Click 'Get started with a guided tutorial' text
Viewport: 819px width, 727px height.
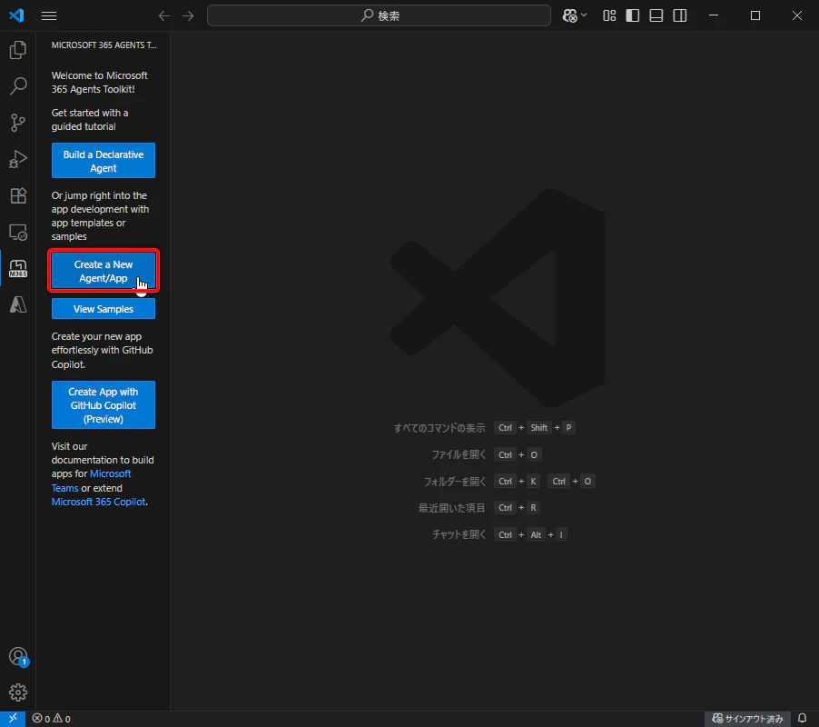pyautogui.click(x=90, y=120)
